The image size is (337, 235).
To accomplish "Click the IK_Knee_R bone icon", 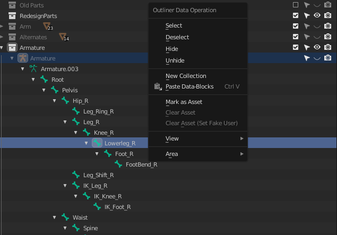I will coord(87,196).
